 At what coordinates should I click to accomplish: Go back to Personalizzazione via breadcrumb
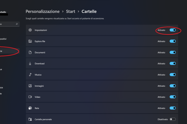point(42,12)
